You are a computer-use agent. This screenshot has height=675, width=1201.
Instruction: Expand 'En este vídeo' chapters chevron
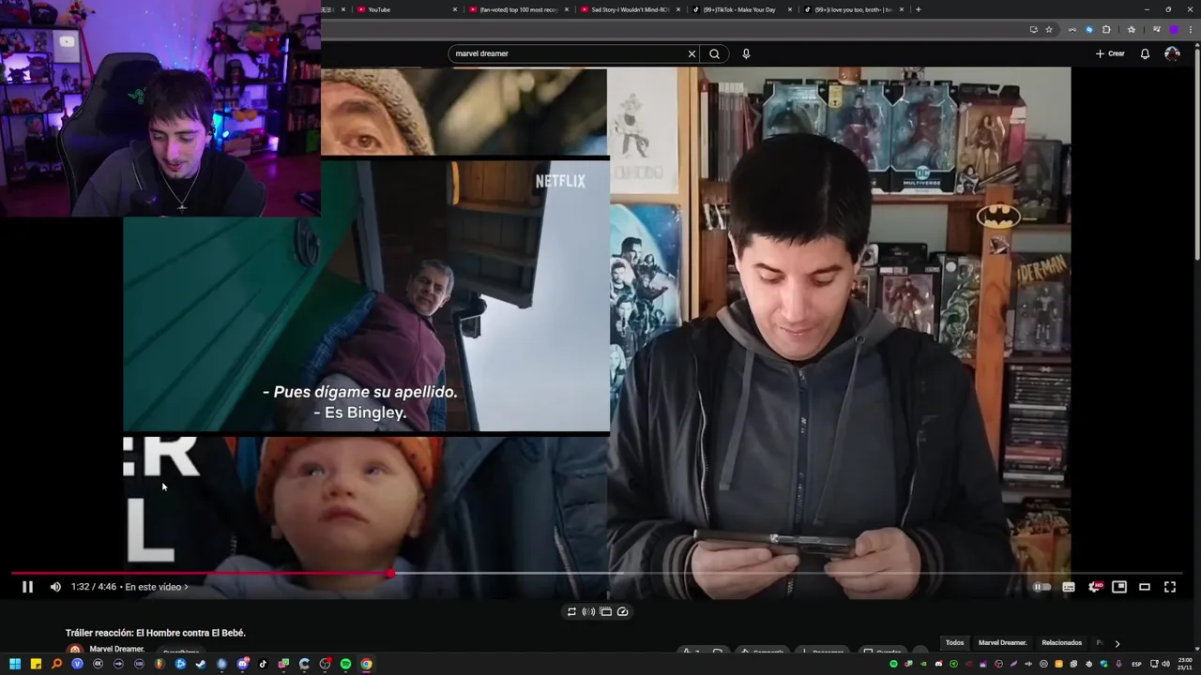point(186,587)
